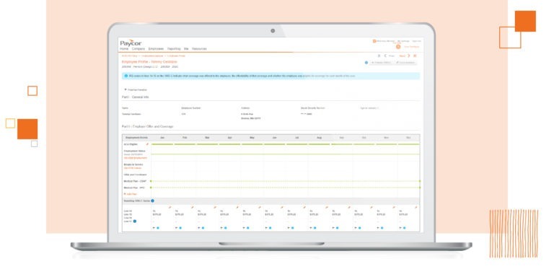554x277 pixels.
Task: Click blue square icon under December codes
Action: coord(405,228)
